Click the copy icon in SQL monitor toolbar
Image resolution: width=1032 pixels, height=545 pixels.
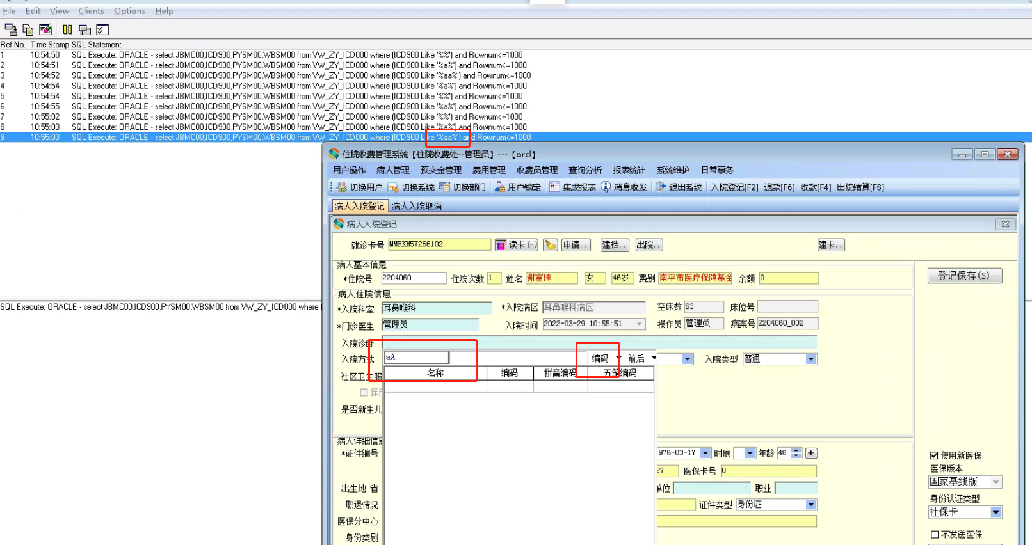point(28,29)
